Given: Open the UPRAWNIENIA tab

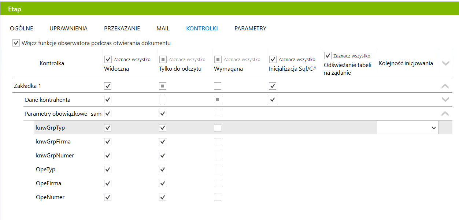Looking at the screenshot, I should [x=69, y=29].
